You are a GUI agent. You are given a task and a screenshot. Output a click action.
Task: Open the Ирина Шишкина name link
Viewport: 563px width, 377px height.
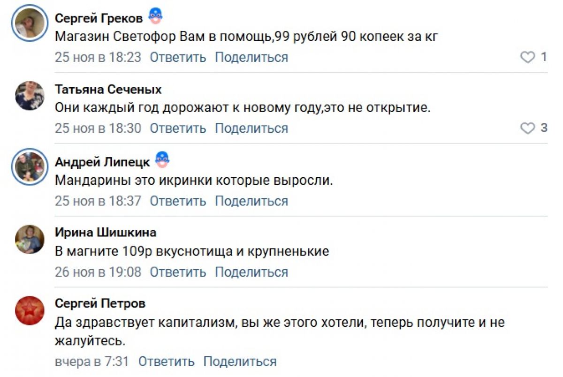tap(106, 232)
